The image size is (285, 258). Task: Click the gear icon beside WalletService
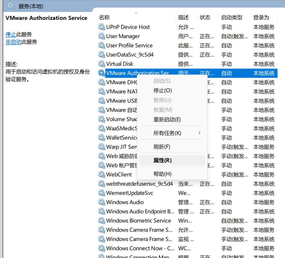(x=102, y=138)
